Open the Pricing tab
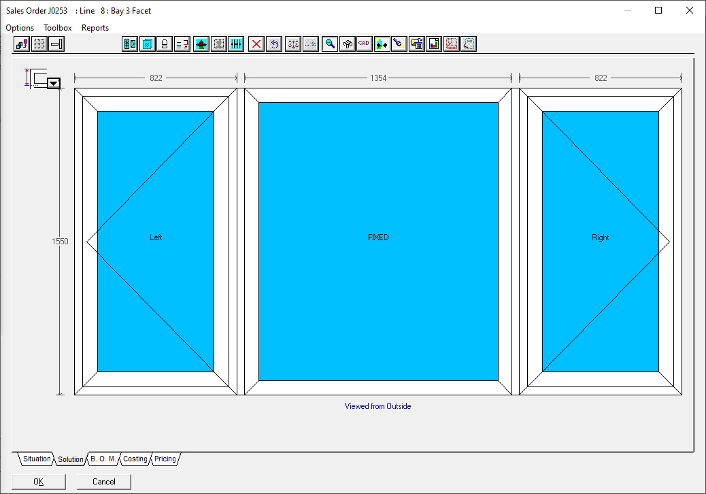Viewport: 706px width, 494px height. (165, 459)
